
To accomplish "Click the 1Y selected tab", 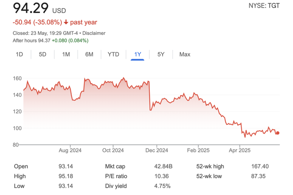I will click(137, 55).
